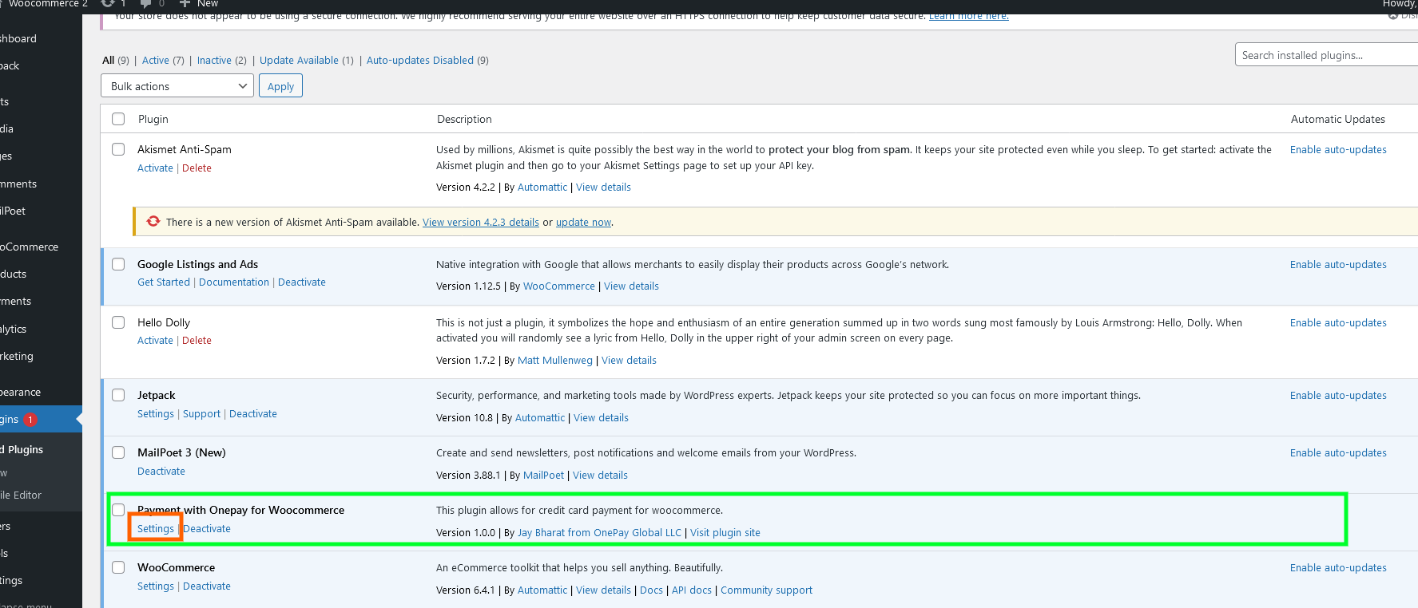The image size is (1418, 608).
Task: Open the Bulk actions dropdown
Action: pyautogui.click(x=177, y=86)
